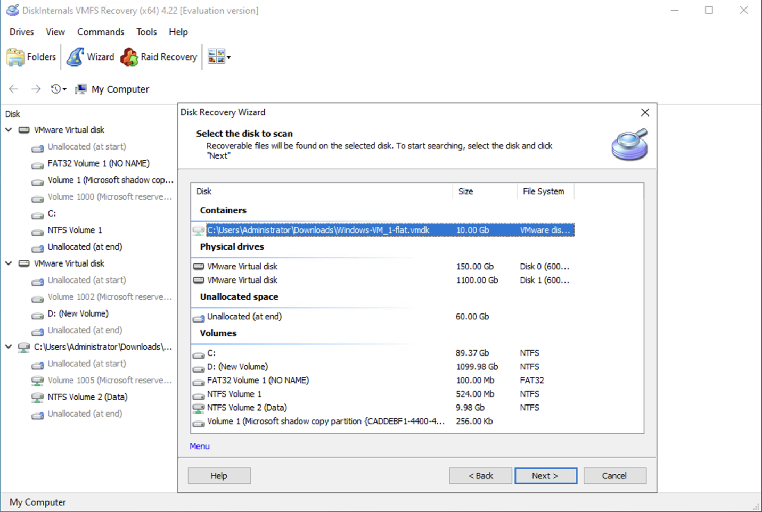Click the C: volume icon in wizard list

coord(199,354)
